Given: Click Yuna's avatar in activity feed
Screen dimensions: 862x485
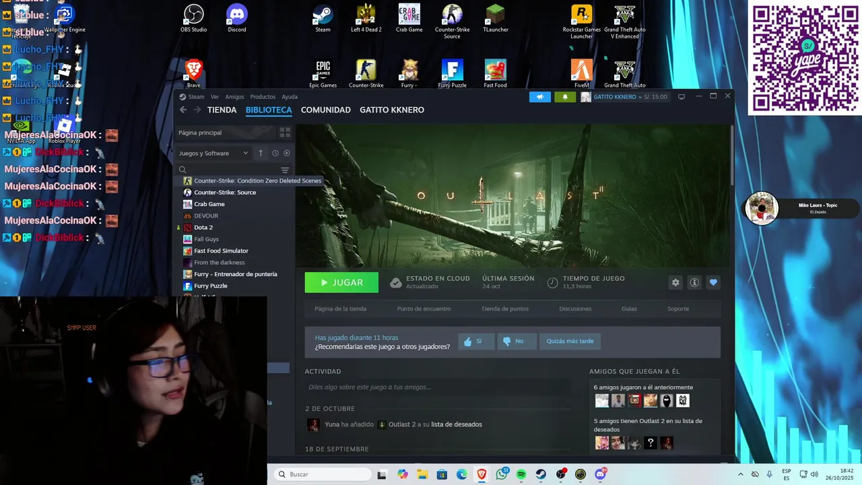Looking at the screenshot, I should 313,424.
